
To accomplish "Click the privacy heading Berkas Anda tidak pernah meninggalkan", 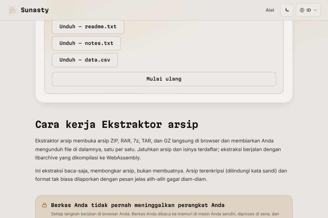I will pyautogui.click(x=138, y=205).
